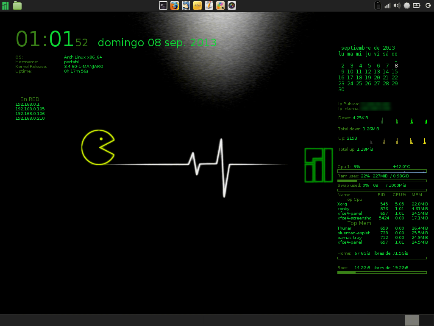434x326 pixels.
Task: Launch the terminal emulator from the panel
Action: pos(163,6)
